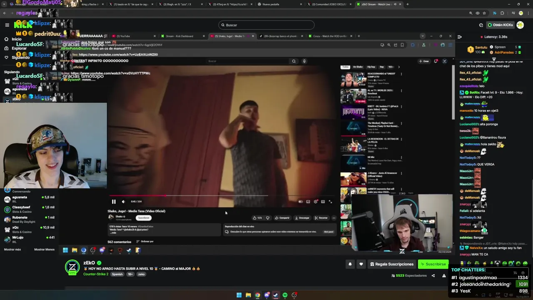Open YouTube player settings gear
The height and width of the screenshot is (300, 533).
pyautogui.click(x=316, y=202)
